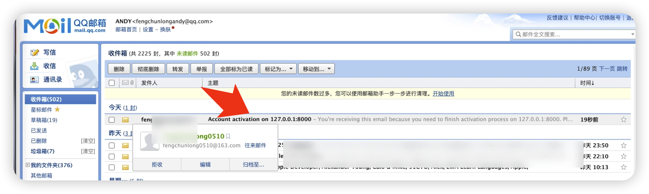Viewport: 649px width, 194px height.
Task: Click the contacts card icon beside 通讯录
Action: (35, 80)
